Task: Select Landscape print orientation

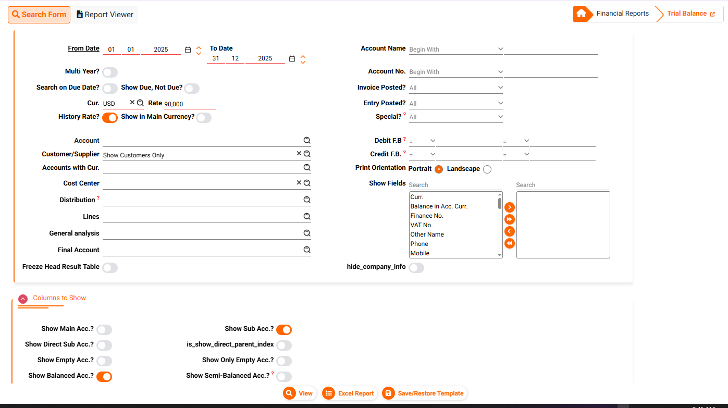Action: click(487, 169)
